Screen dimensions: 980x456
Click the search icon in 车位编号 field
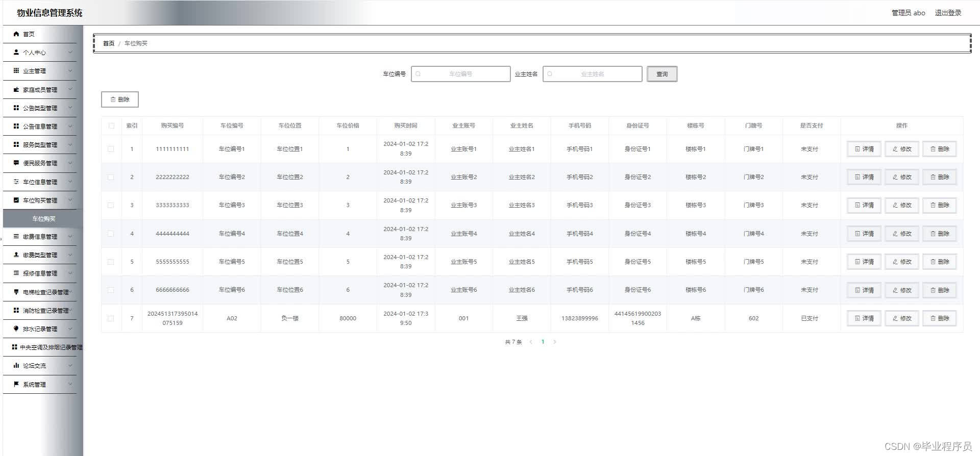point(418,74)
